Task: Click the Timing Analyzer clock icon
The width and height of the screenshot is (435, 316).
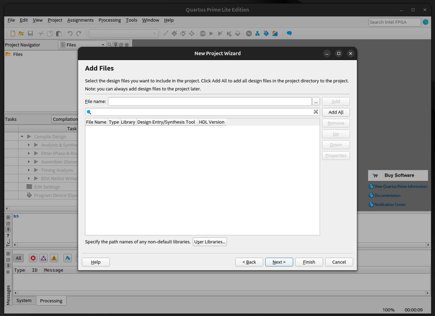Action: click(x=249, y=34)
